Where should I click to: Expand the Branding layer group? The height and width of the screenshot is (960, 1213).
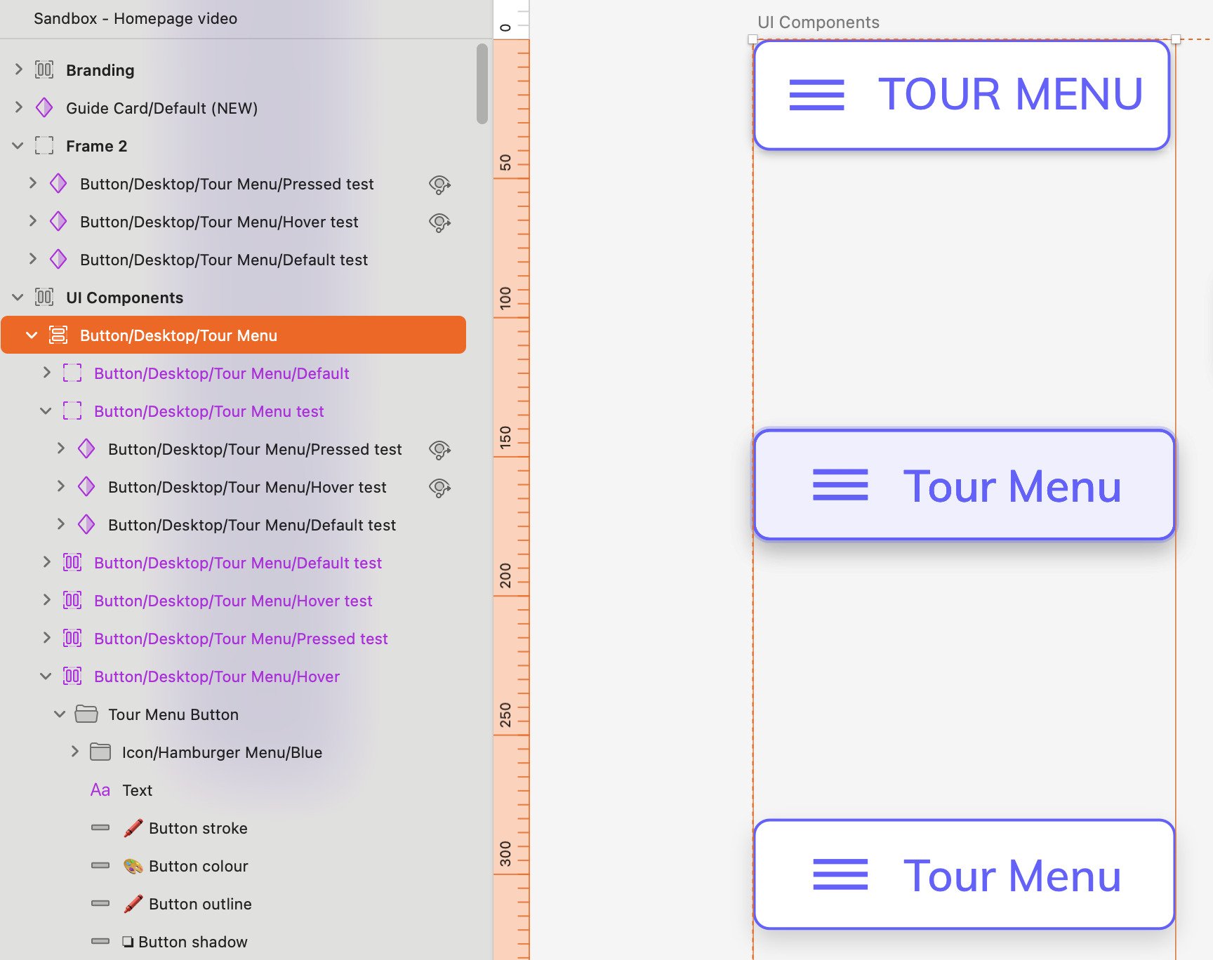(x=19, y=69)
